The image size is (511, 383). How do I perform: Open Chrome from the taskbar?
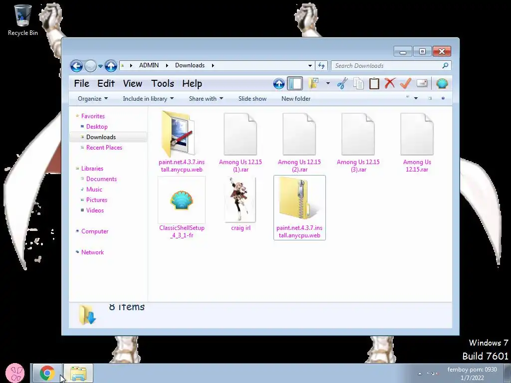tap(47, 373)
